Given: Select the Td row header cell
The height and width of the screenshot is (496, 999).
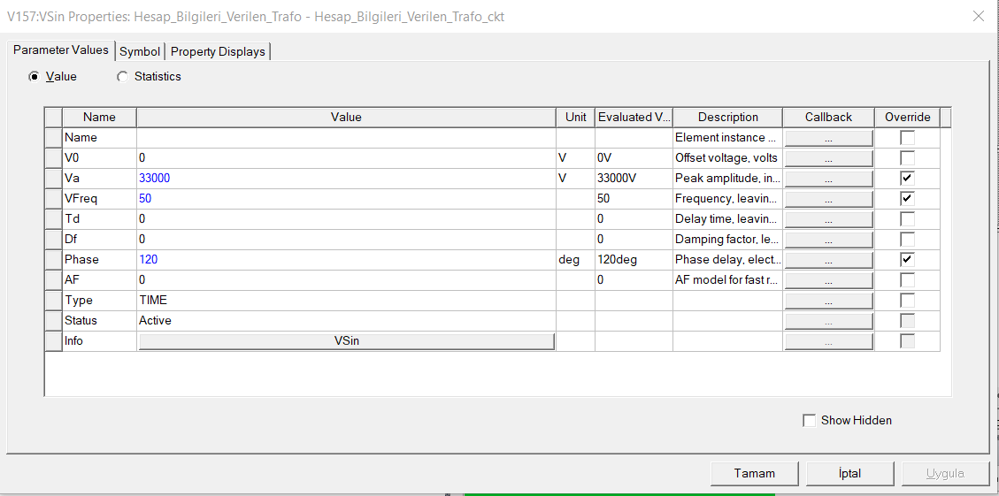Looking at the screenshot, I should click(53, 219).
